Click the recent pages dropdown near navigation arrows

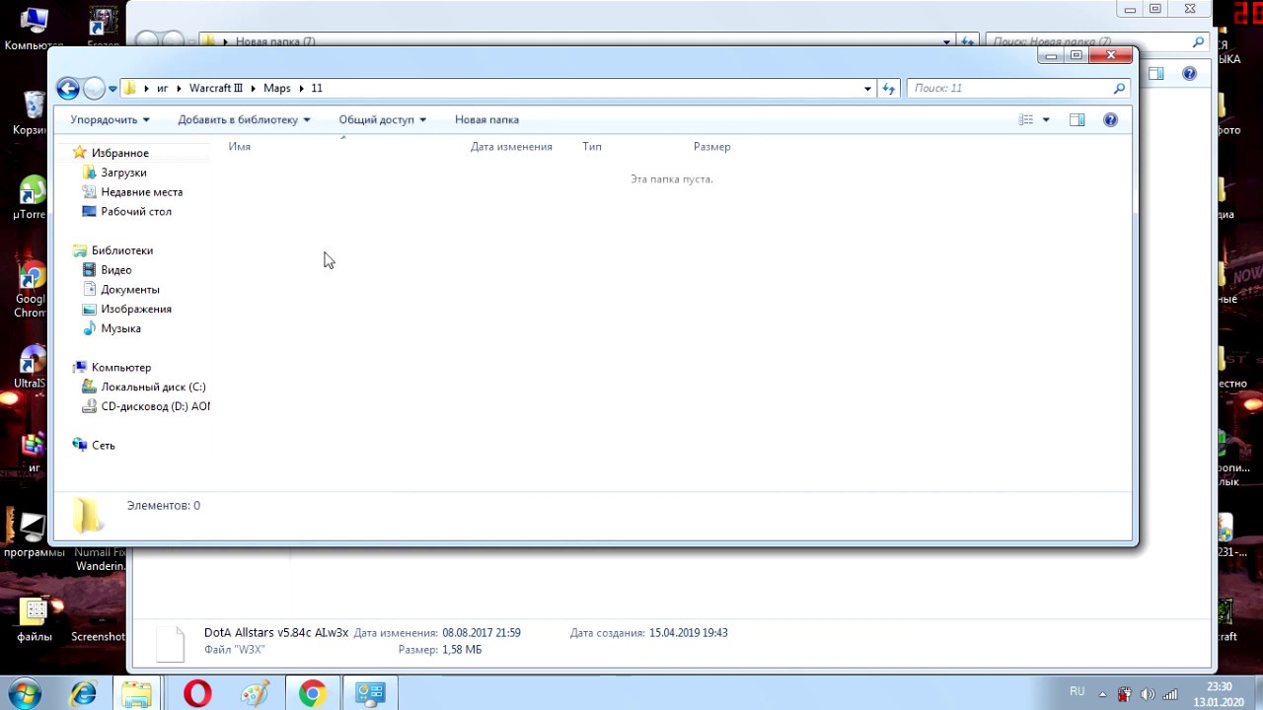coord(111,89)
